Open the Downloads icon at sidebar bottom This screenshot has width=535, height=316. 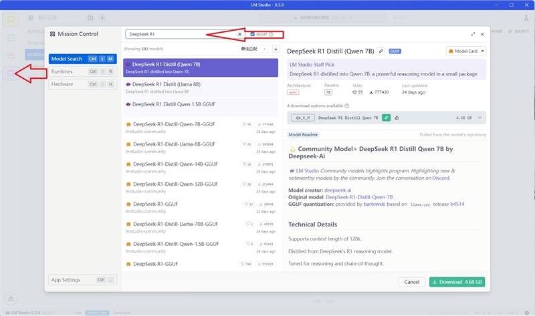[x=11, y=298]
